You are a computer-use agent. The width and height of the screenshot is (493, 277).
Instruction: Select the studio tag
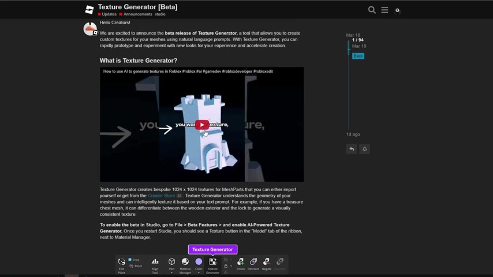160,14
